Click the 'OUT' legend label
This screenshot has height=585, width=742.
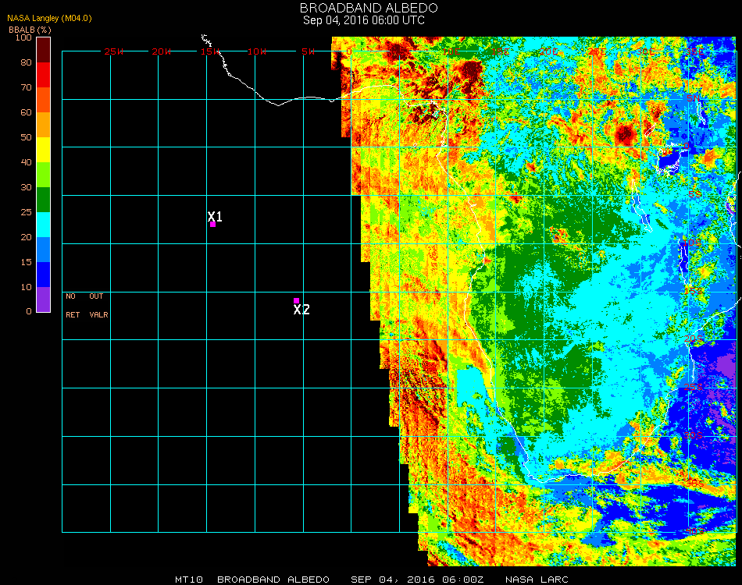pyautogui.click(x=96, y=296)
